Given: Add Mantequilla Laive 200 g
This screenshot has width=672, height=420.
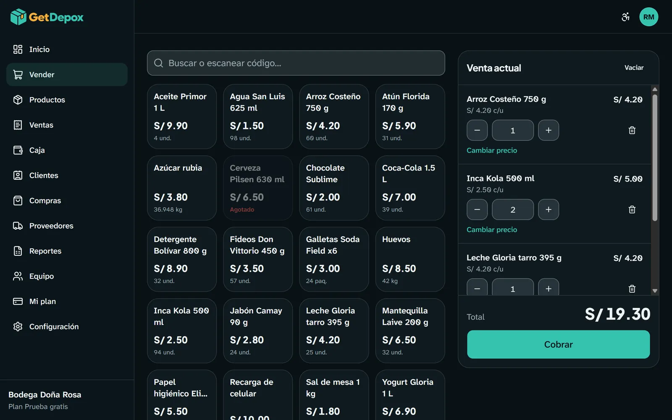Looking at the screenshot, I should pyautogui.click(x=410, y=331).
